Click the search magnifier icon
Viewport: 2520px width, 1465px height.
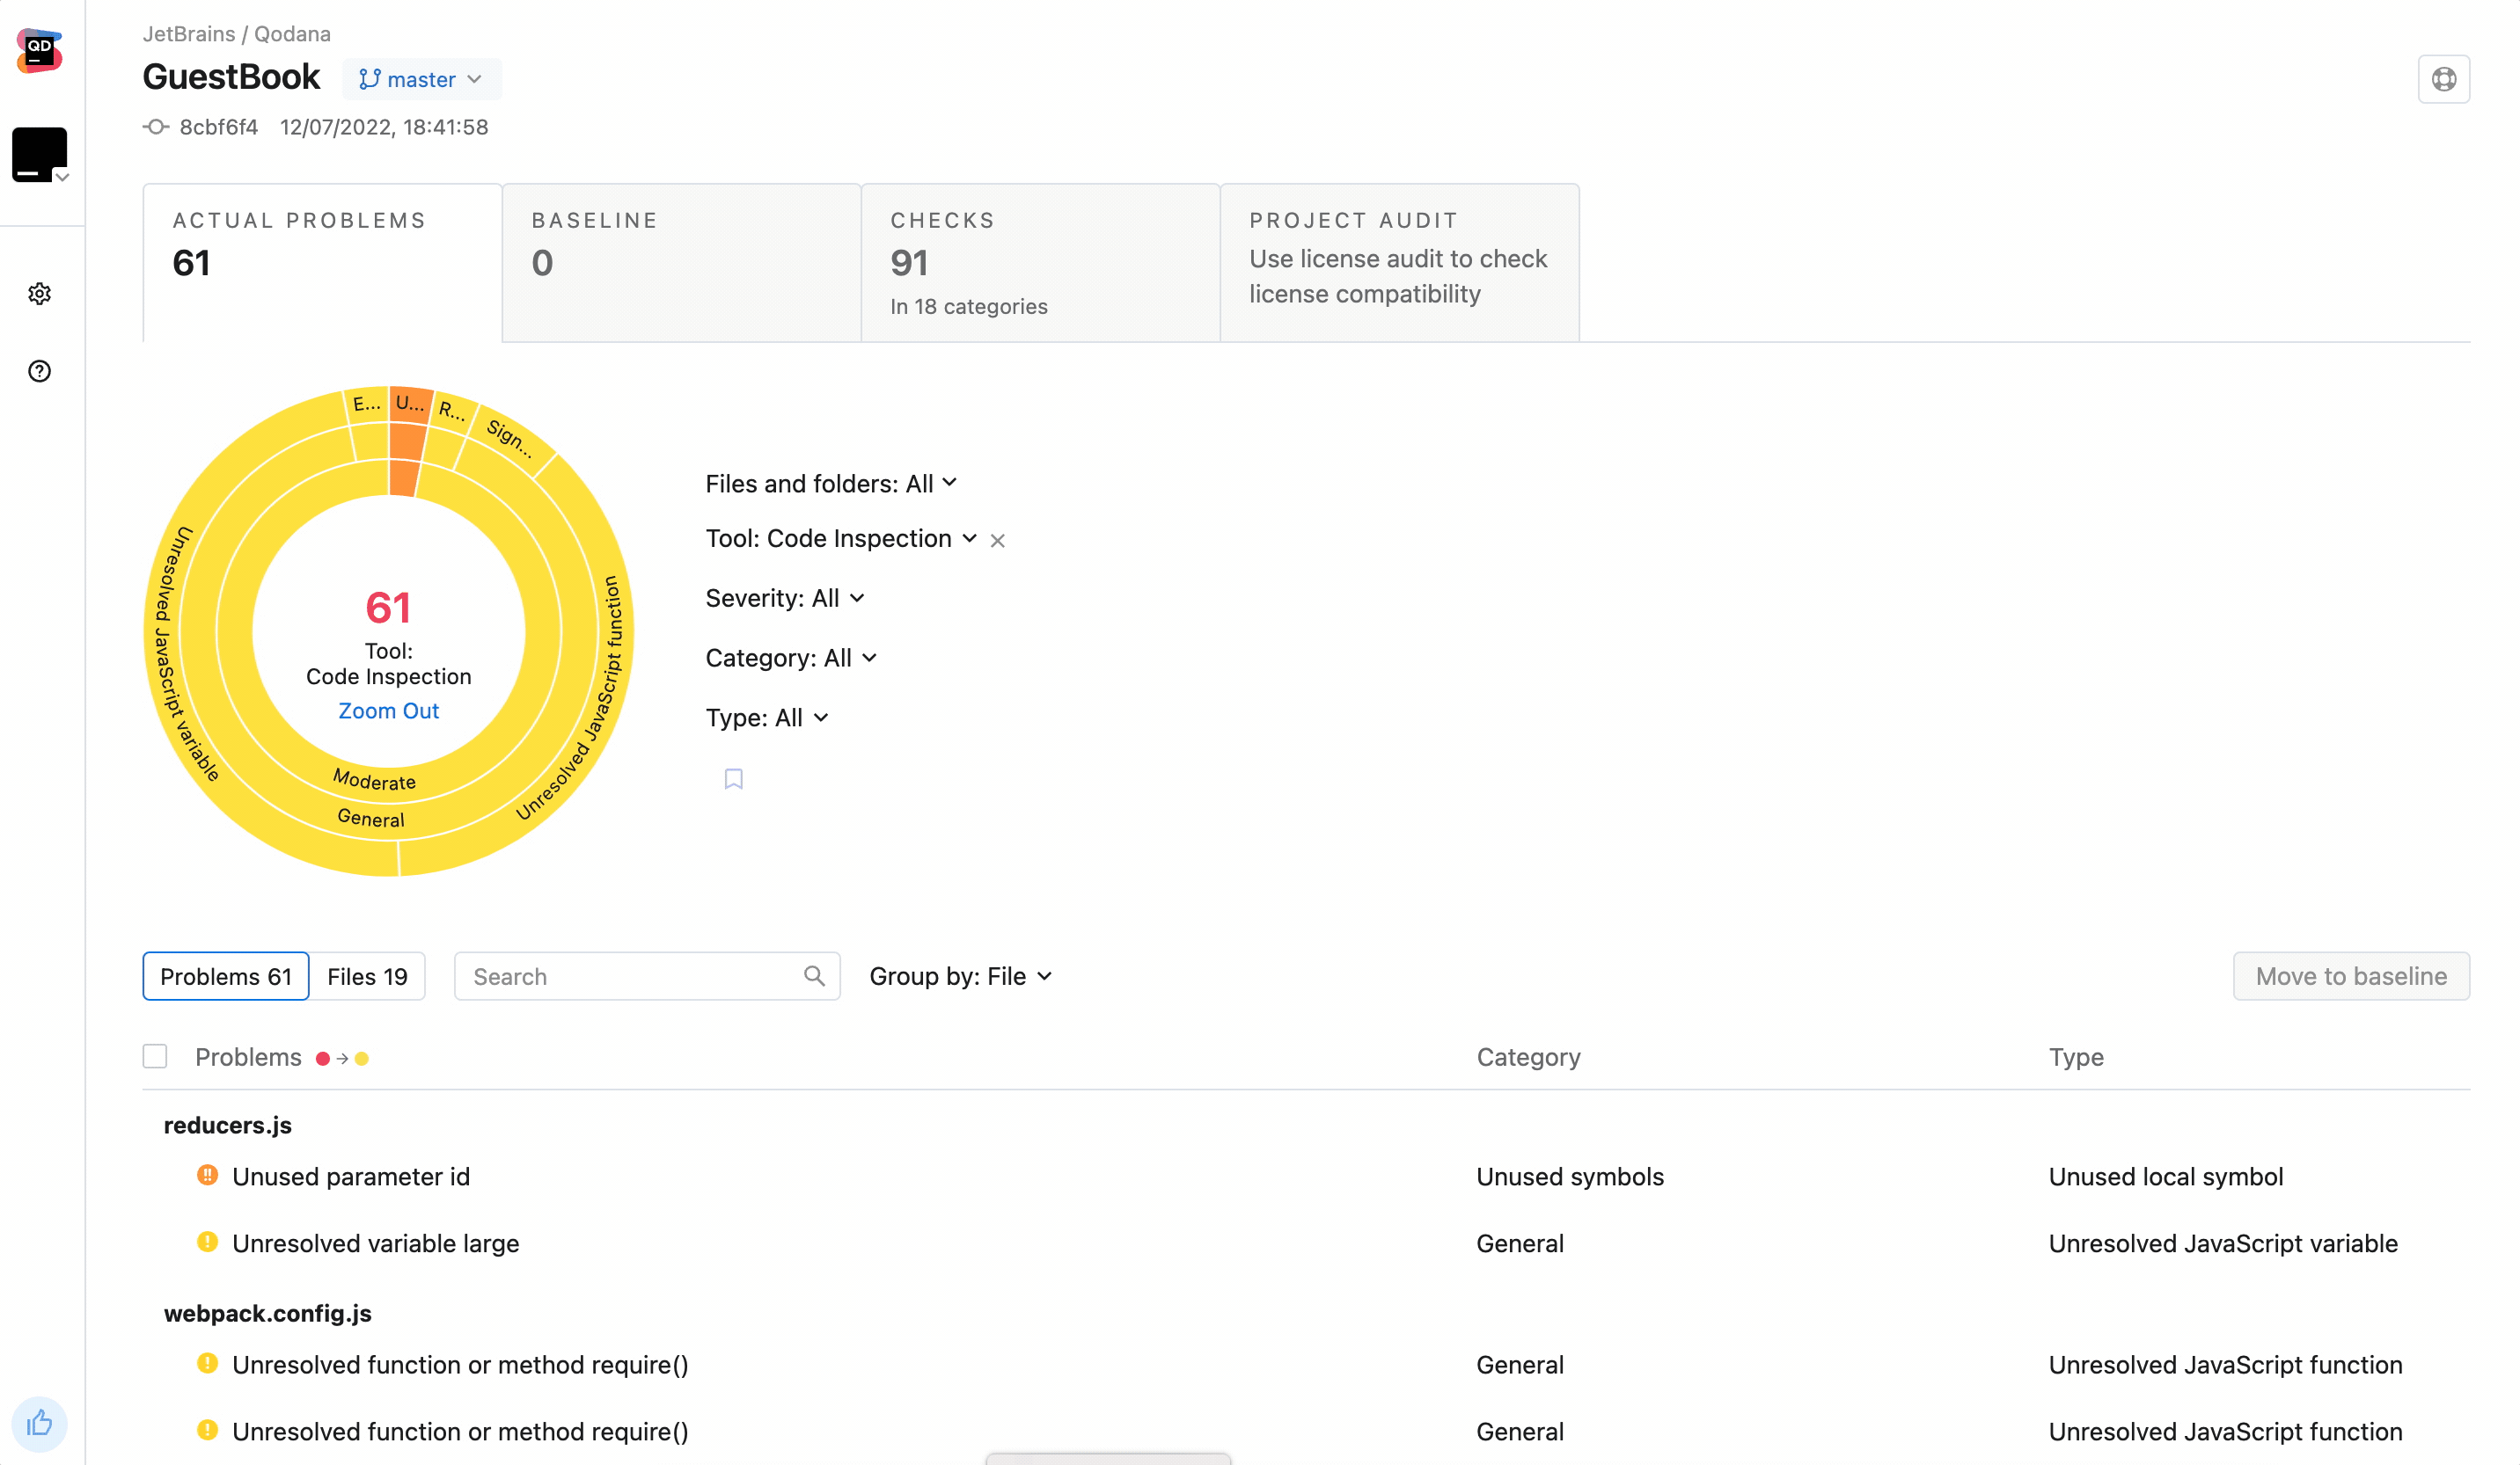(814, 976)
